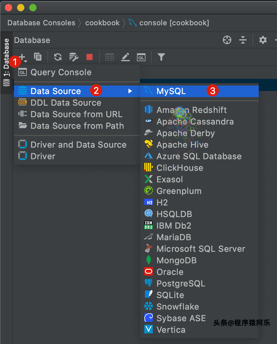
Task: Select the Driver menu entry
Action: tap(77, 156)
